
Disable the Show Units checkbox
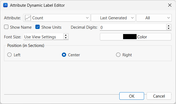click(38, 27)
